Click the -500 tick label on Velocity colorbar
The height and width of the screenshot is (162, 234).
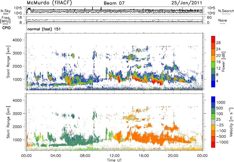coord(221,137)
